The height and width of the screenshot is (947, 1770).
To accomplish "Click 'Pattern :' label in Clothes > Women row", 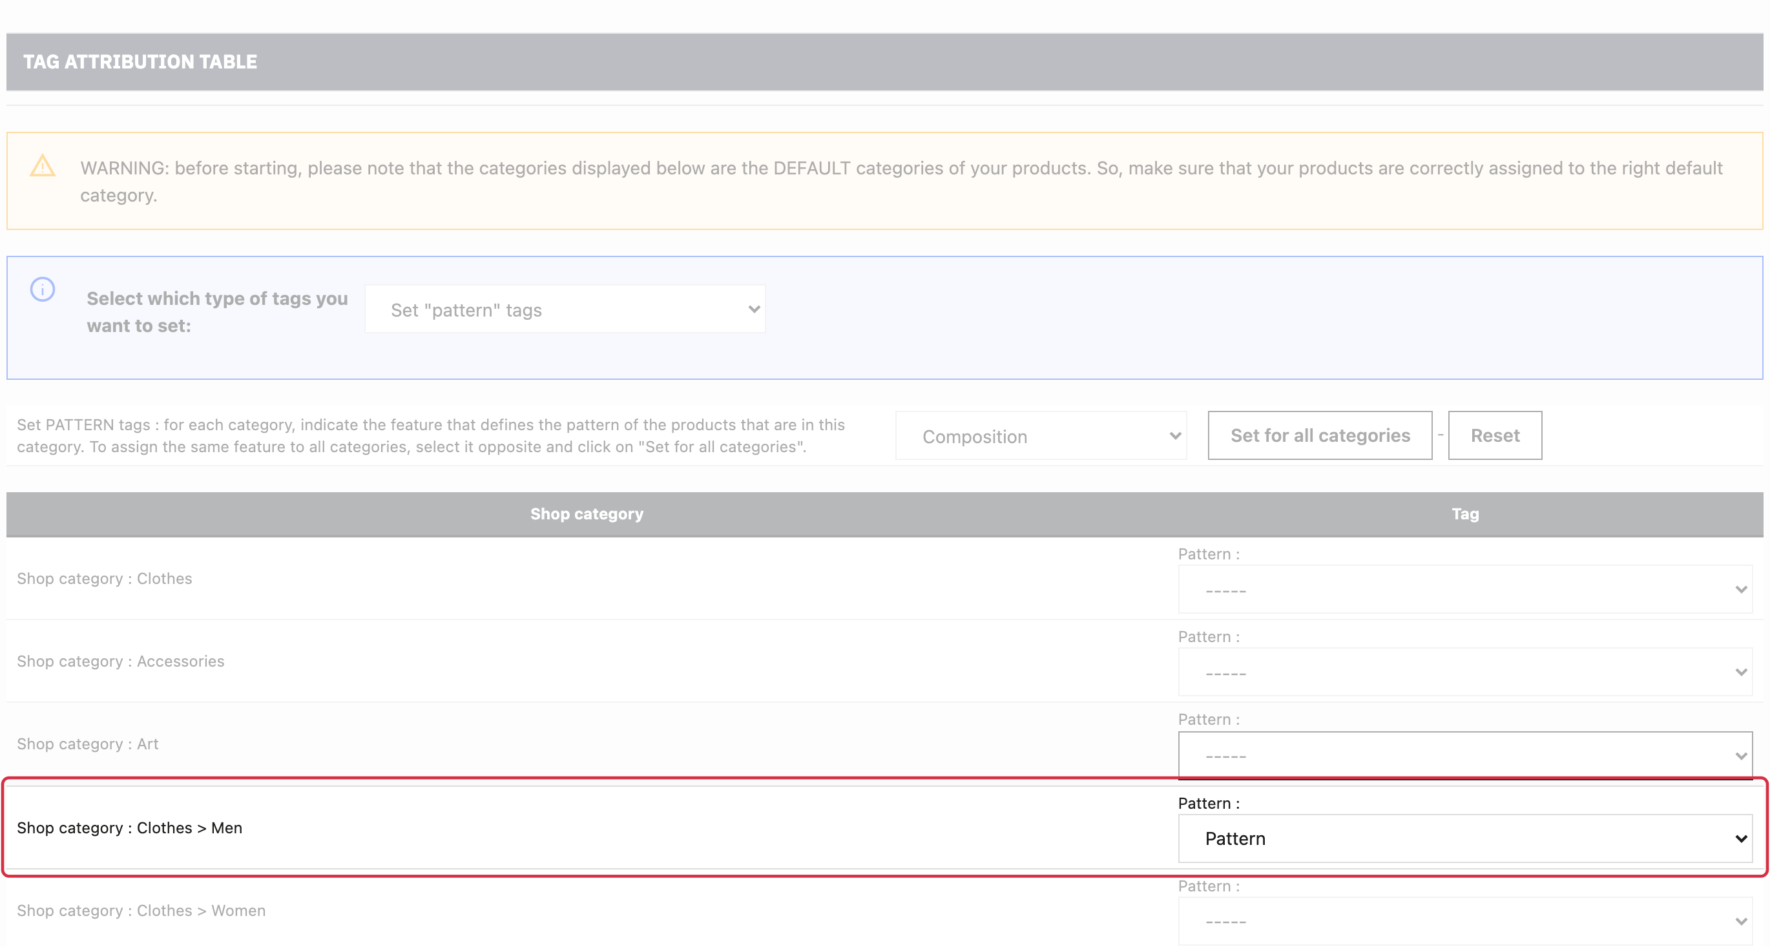I will pyautogui.click(x=1209, y=886).
